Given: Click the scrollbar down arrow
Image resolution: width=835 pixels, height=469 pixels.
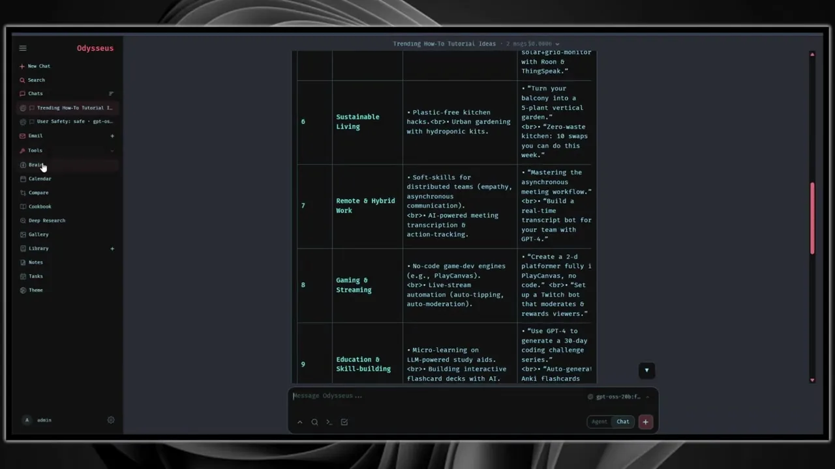Looking at the screenshot, I should point(812,380).
